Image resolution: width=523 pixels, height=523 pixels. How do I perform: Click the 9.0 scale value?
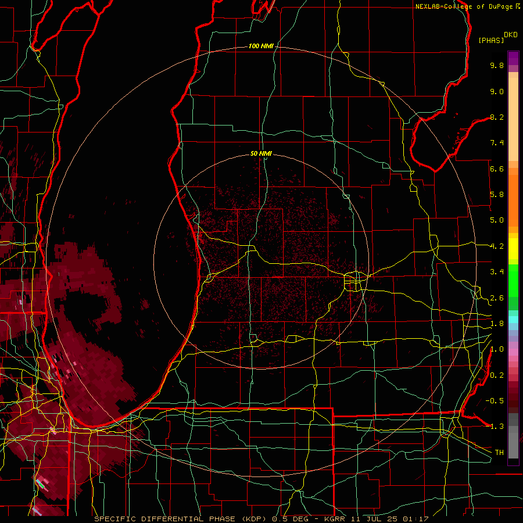tap(497, 91)
